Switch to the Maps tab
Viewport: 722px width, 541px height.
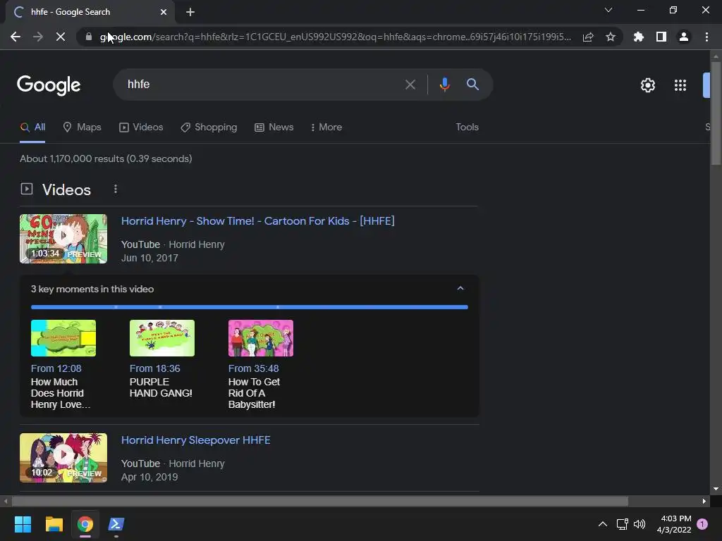pyautogui.click(x=82, y=128)
